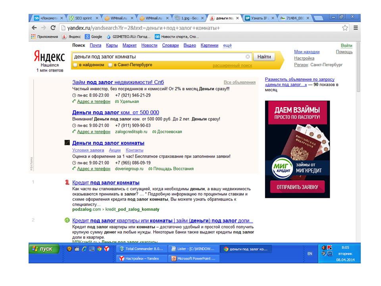The image size is (381, 286).
Task: Open the Chrome icon in quick launch
Action: coord(99,249)
